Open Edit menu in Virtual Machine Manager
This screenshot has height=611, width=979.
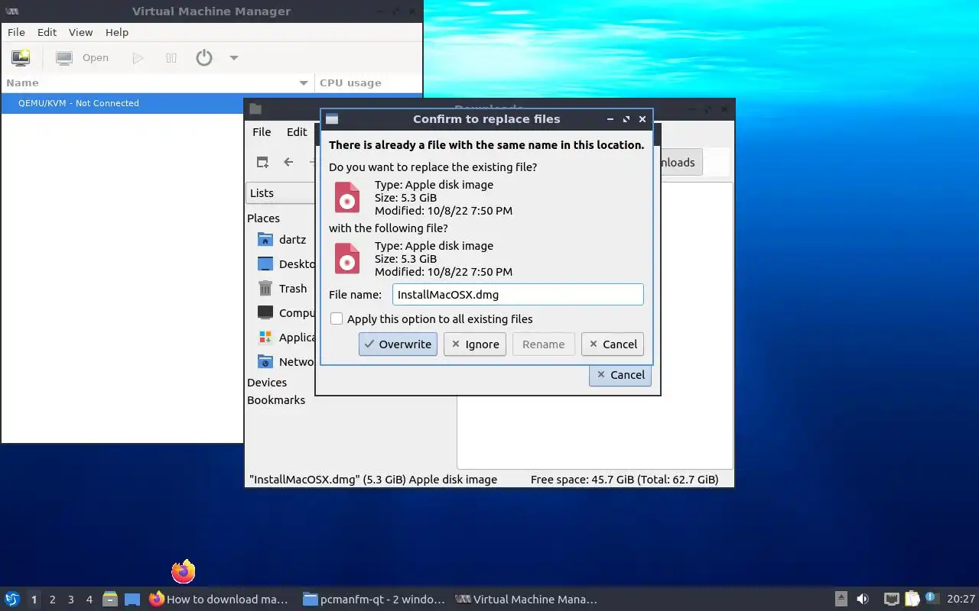coord(47,32)
